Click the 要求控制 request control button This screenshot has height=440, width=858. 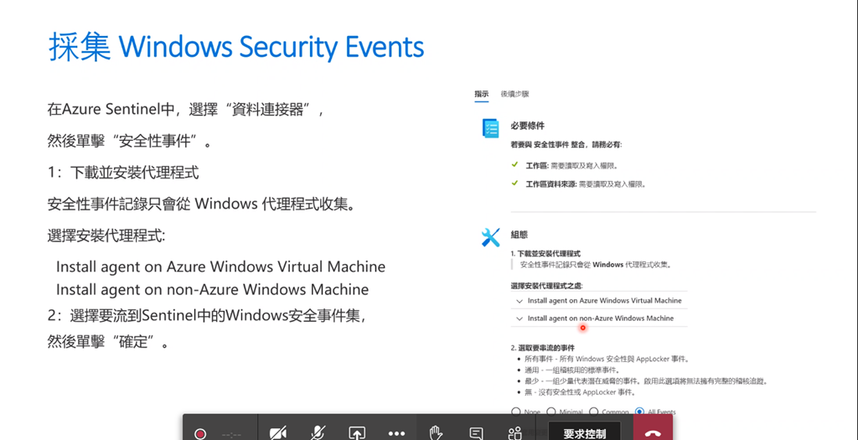coord(584,433)
